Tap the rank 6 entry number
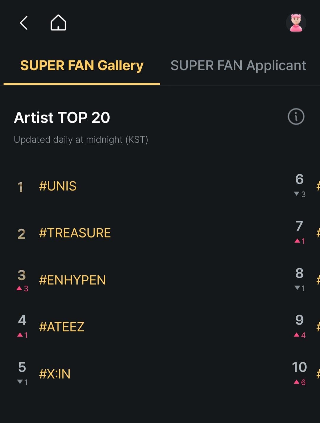Viewport: 320px width, 423px height. (x=299, y=179)
